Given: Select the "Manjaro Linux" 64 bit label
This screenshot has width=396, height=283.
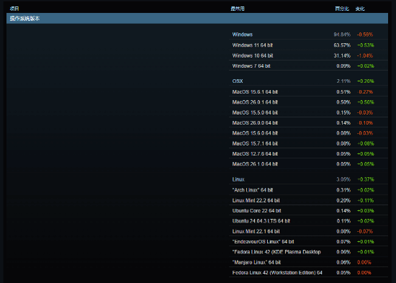Looking at the screenshot, I should tap(256, 262).
